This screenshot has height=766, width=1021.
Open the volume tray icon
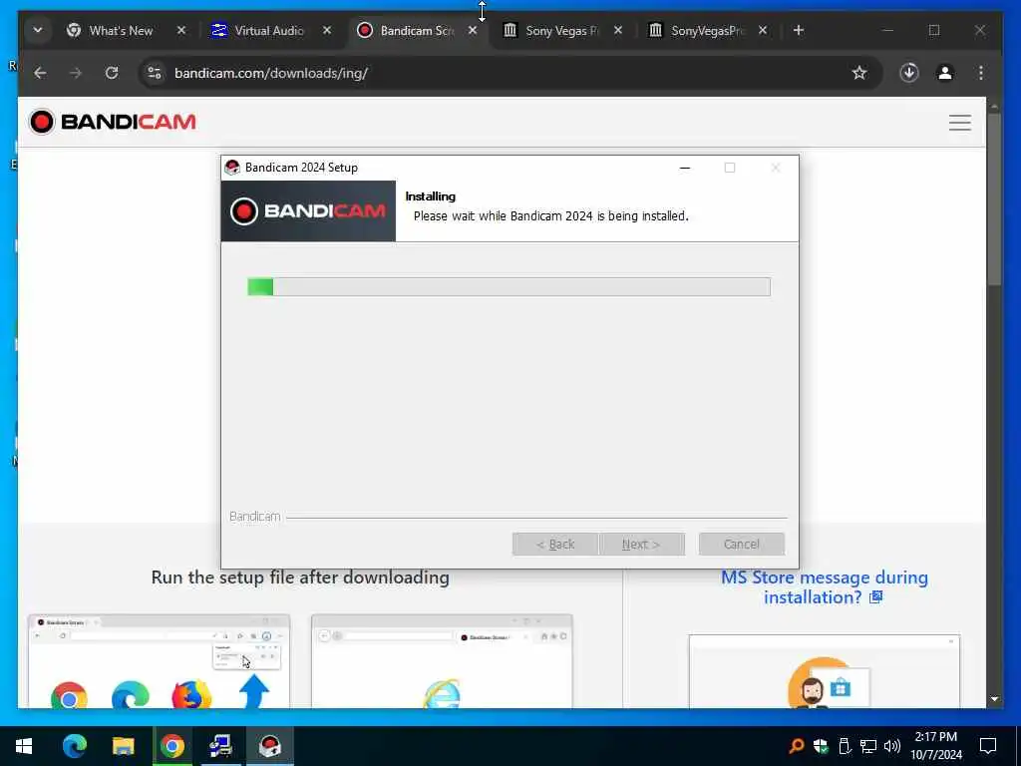point(892,746)
